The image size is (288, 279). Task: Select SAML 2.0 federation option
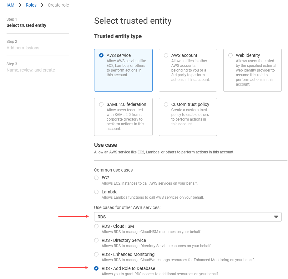[x=101, y=104]
